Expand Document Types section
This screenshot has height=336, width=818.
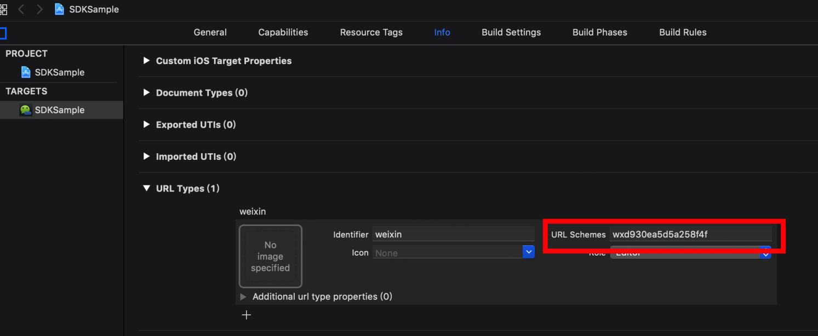point(146,92)
